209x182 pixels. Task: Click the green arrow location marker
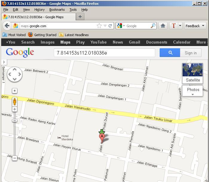click(102, 132)
